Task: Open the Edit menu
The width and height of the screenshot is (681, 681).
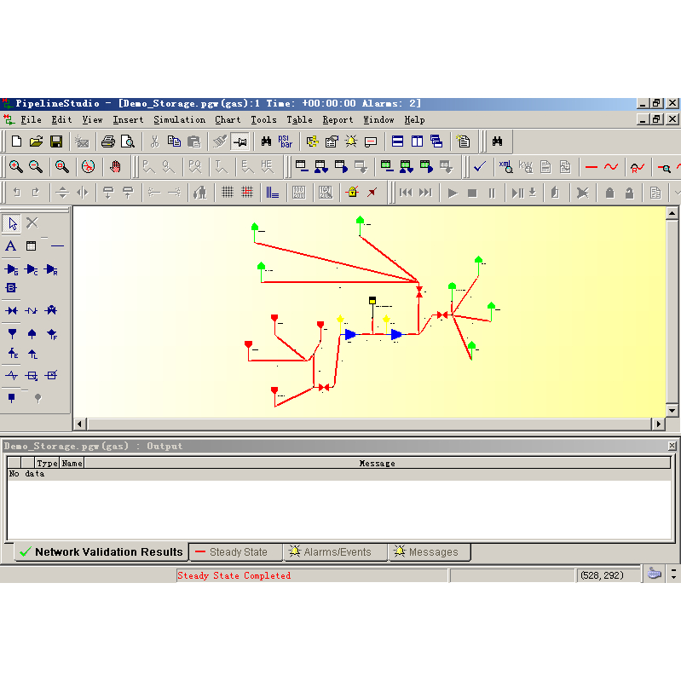Action: tap(61, 120)
